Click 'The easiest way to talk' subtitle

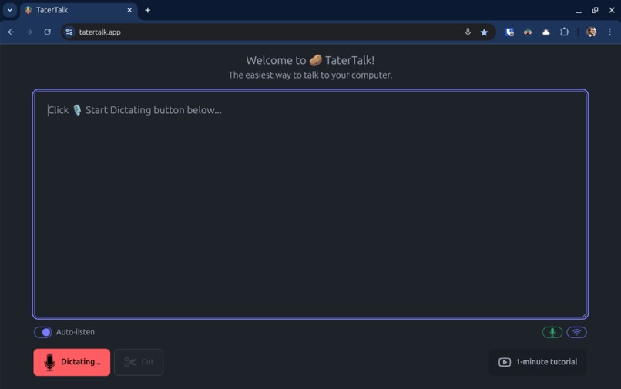point(310,75)
